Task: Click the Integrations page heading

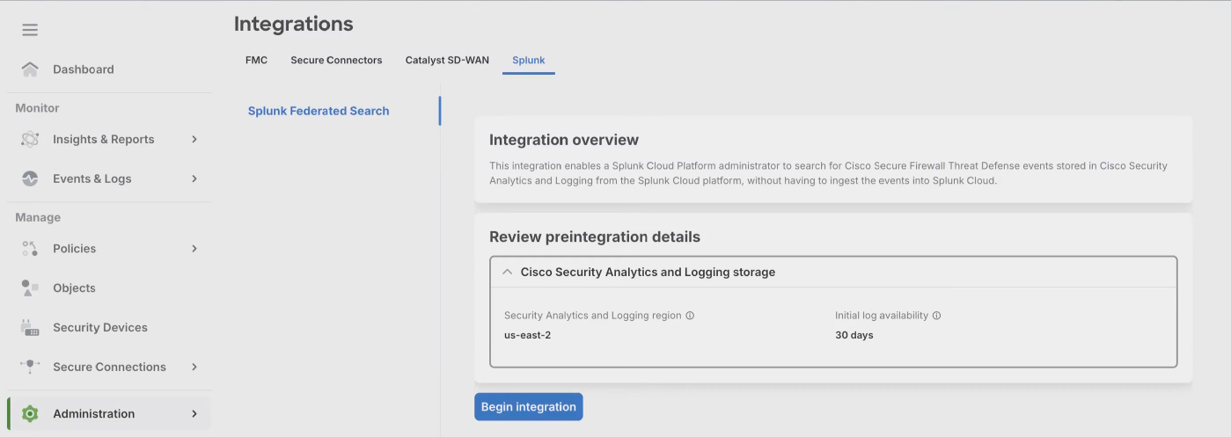Action: pos(294,25)
